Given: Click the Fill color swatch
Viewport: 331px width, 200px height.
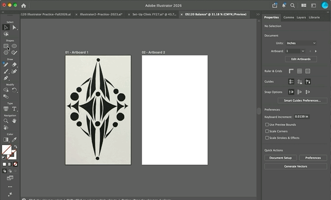Looking at the screenshot, I should click(7, 149).
